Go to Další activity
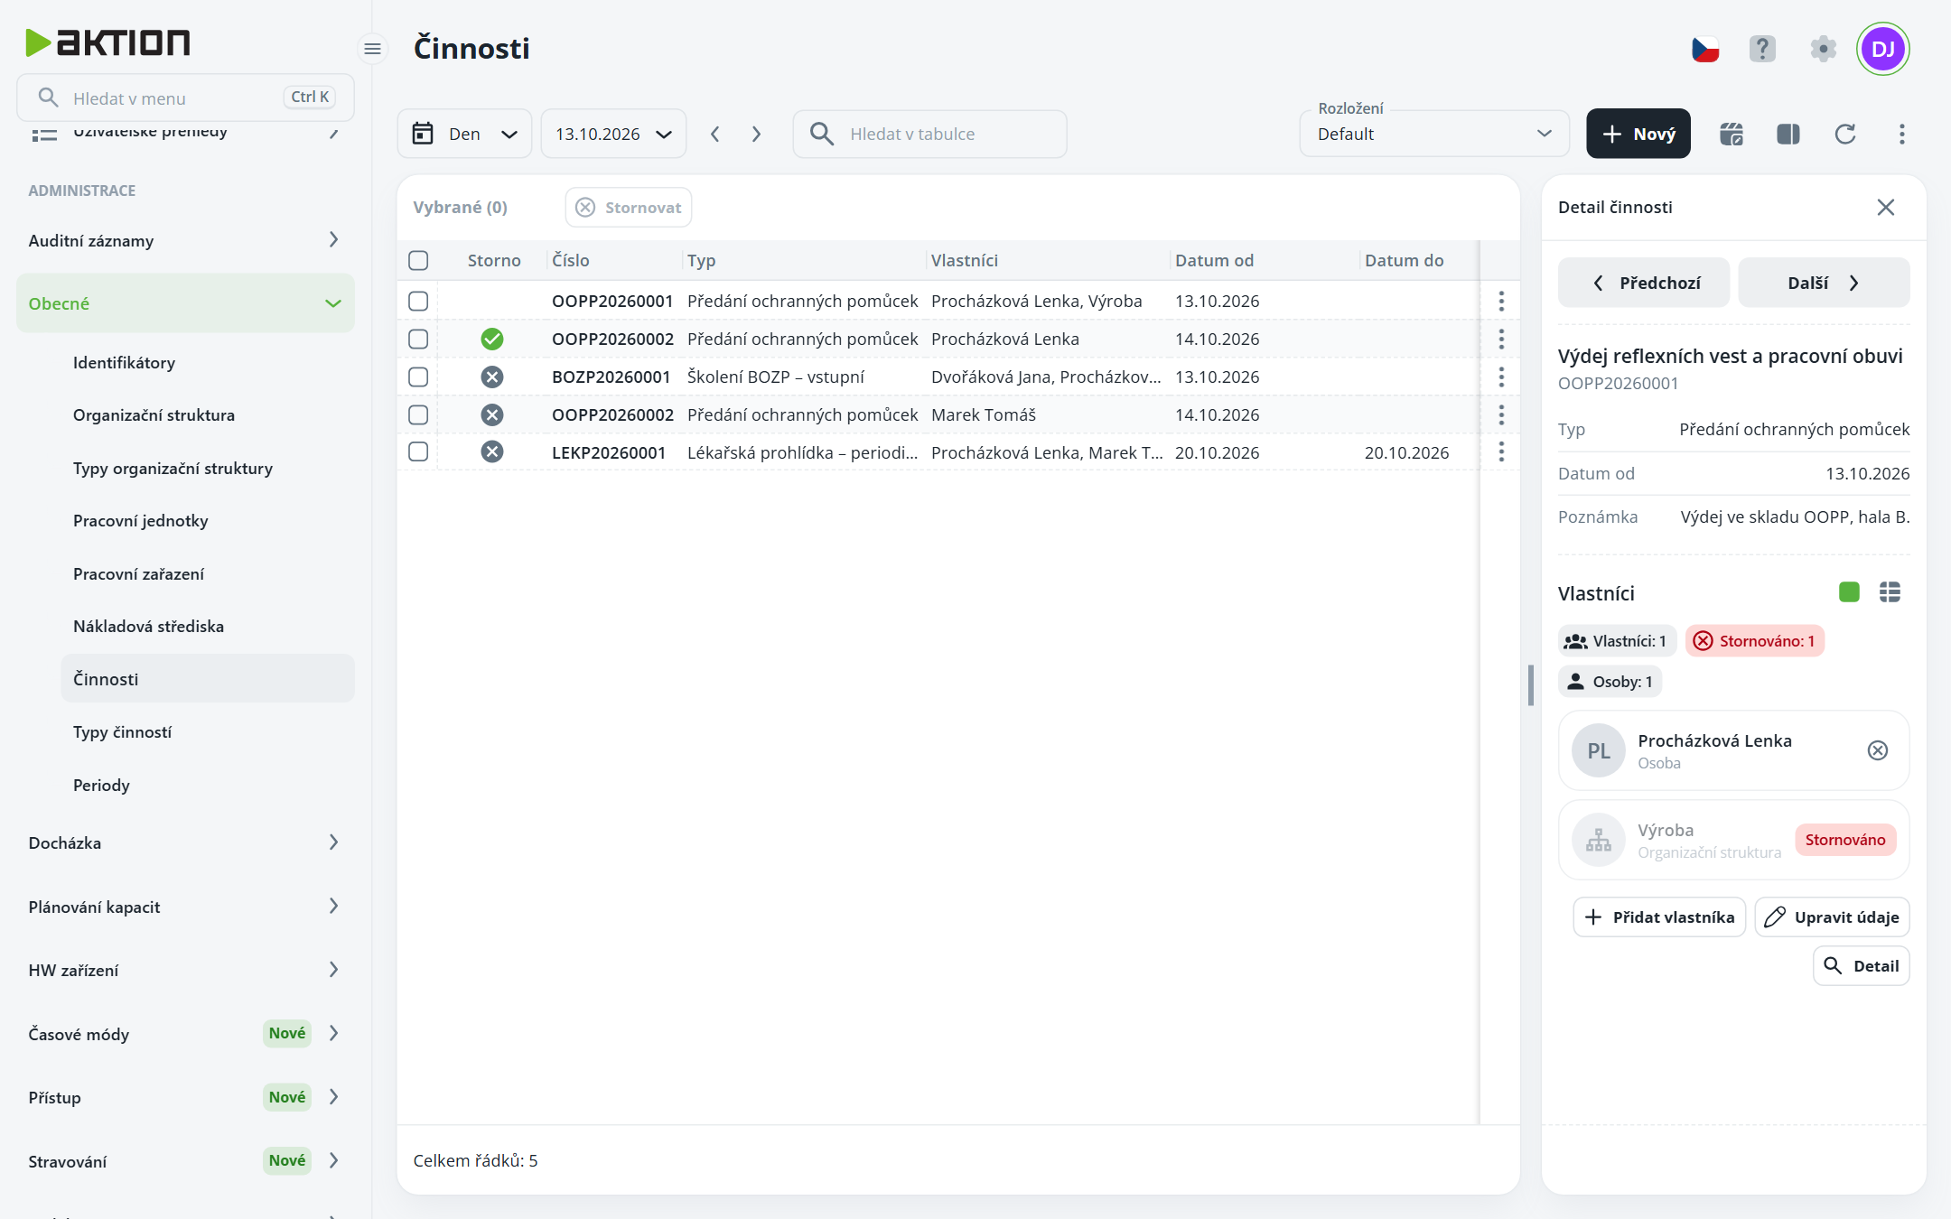 (1824, 283)
